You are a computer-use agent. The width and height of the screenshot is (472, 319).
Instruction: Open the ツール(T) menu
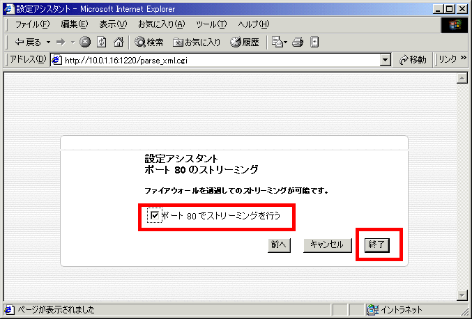[211, 24]
